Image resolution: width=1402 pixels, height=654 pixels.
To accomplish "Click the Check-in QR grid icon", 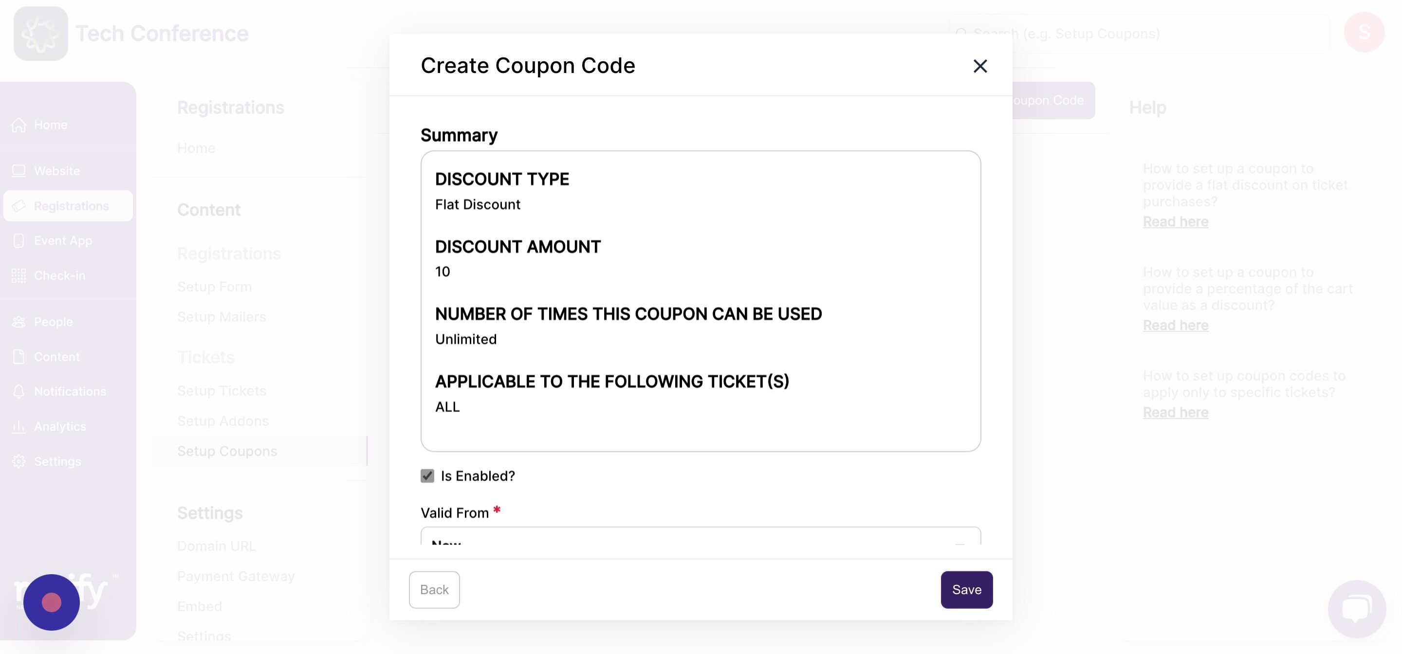I will click(18, 276).
